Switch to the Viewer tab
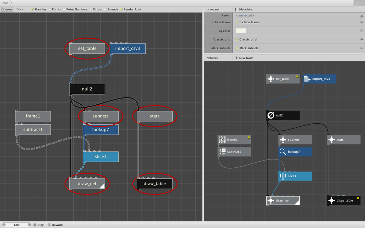 [7, 9]
